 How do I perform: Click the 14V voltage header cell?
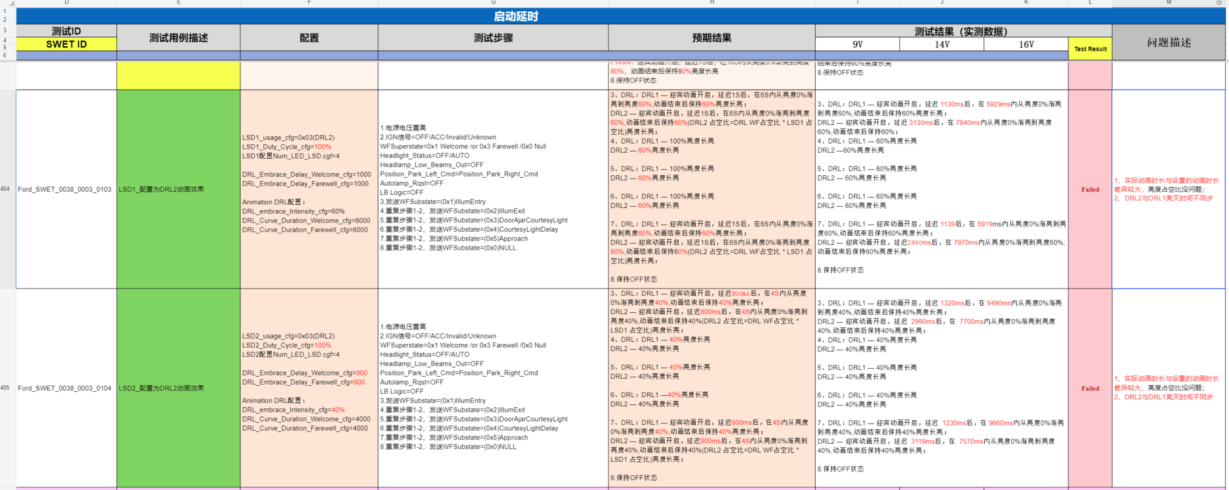pos(941,44)
